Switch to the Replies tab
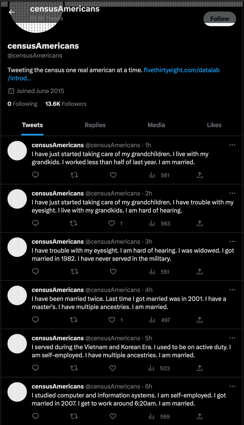Screen dimensions: 244x425 tap(95, 125)
